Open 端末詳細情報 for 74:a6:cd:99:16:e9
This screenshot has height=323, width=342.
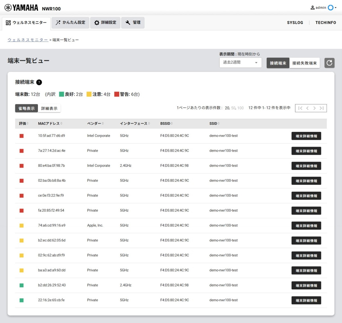pos(306,226)
